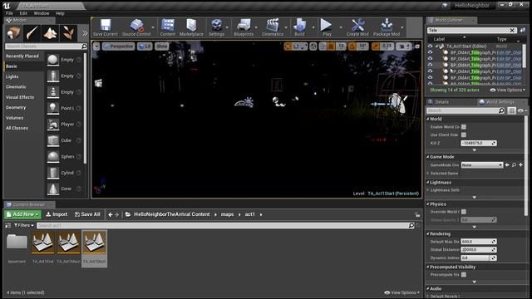
Task: Toggle visibility eye of first BP_OldArt_Telegraph row
Action: click(431, 52)
